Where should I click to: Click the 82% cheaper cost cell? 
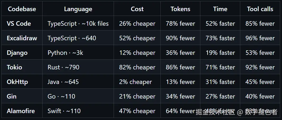(137, 67)
